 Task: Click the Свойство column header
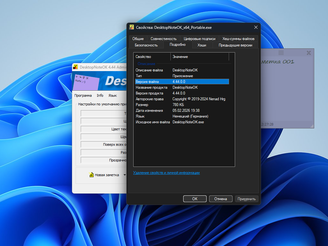click(152, 57)
